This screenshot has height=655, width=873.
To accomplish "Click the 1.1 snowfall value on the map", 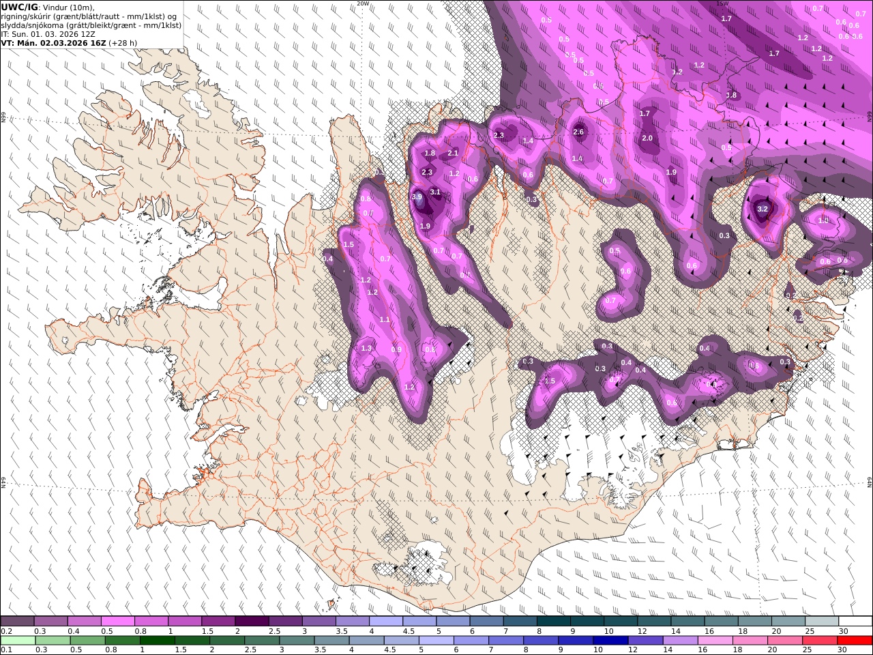I will pyautogui.click(x=385, y=320).
